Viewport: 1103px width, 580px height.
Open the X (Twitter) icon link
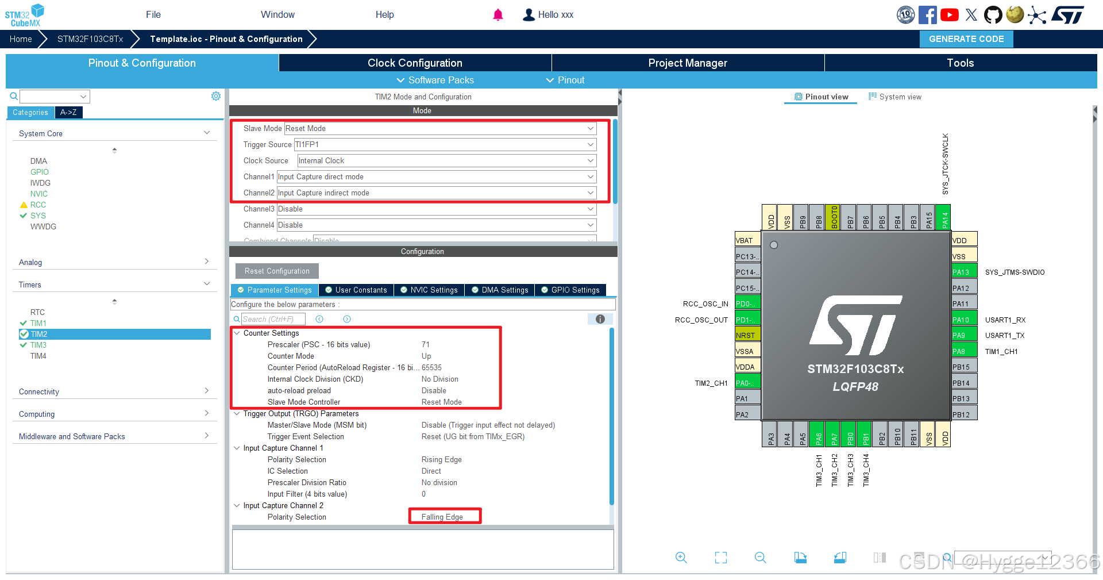(x=971, y=15)
